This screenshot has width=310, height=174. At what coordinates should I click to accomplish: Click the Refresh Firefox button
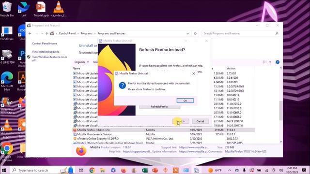click(x=159, y=107)
